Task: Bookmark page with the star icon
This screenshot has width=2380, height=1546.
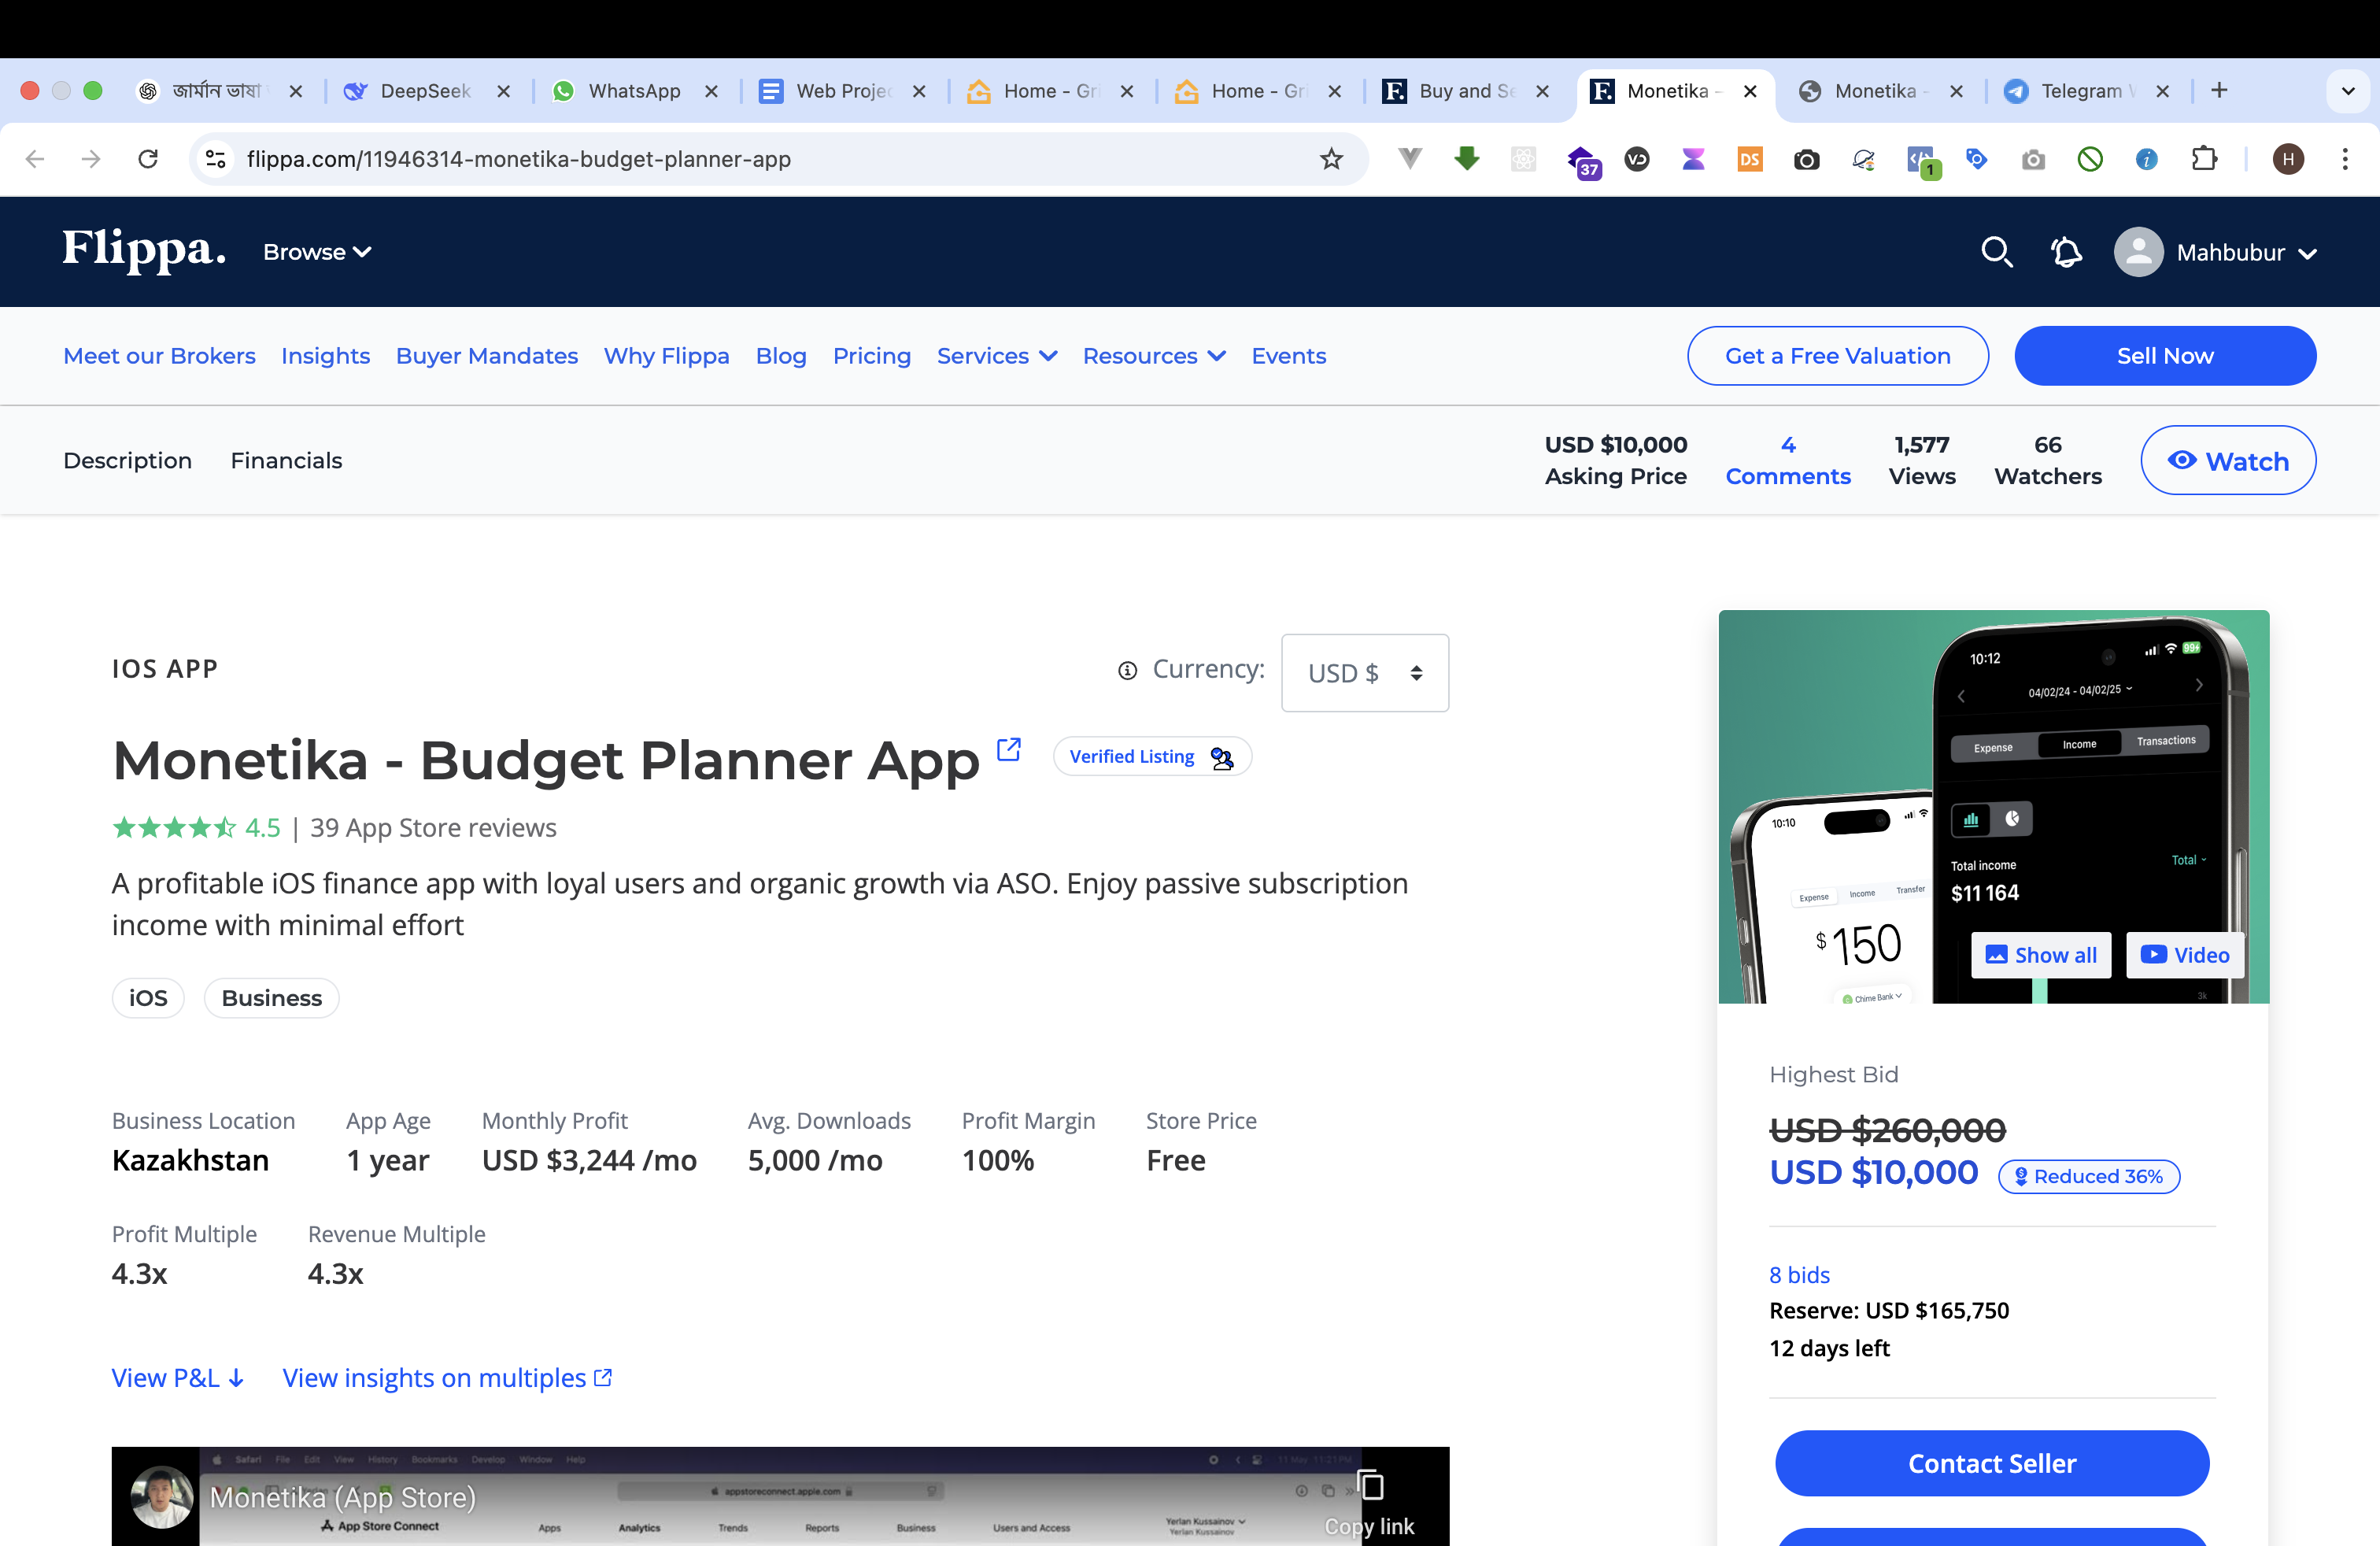Action: pos(1331,159)
